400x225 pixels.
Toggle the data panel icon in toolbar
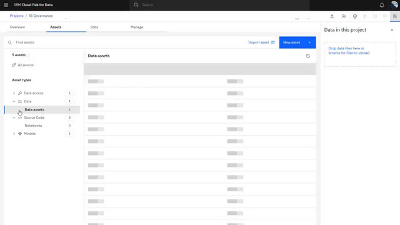pos(394,16)
